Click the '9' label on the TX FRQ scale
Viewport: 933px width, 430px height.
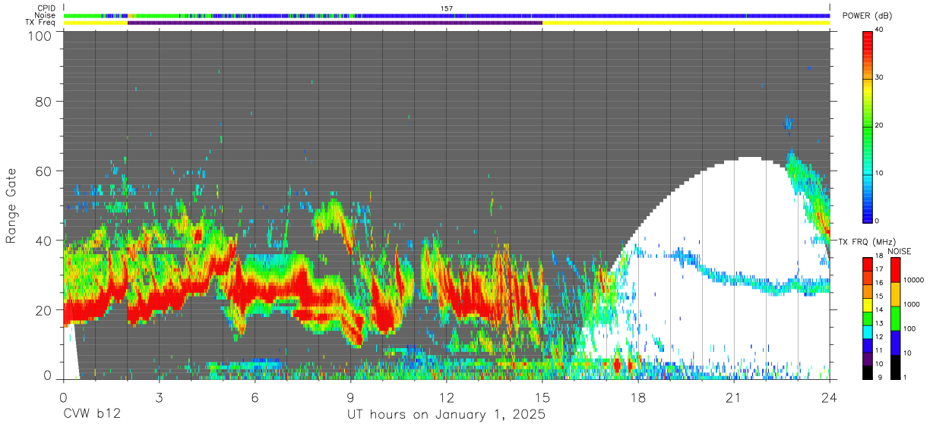click(x=881, y=377)
